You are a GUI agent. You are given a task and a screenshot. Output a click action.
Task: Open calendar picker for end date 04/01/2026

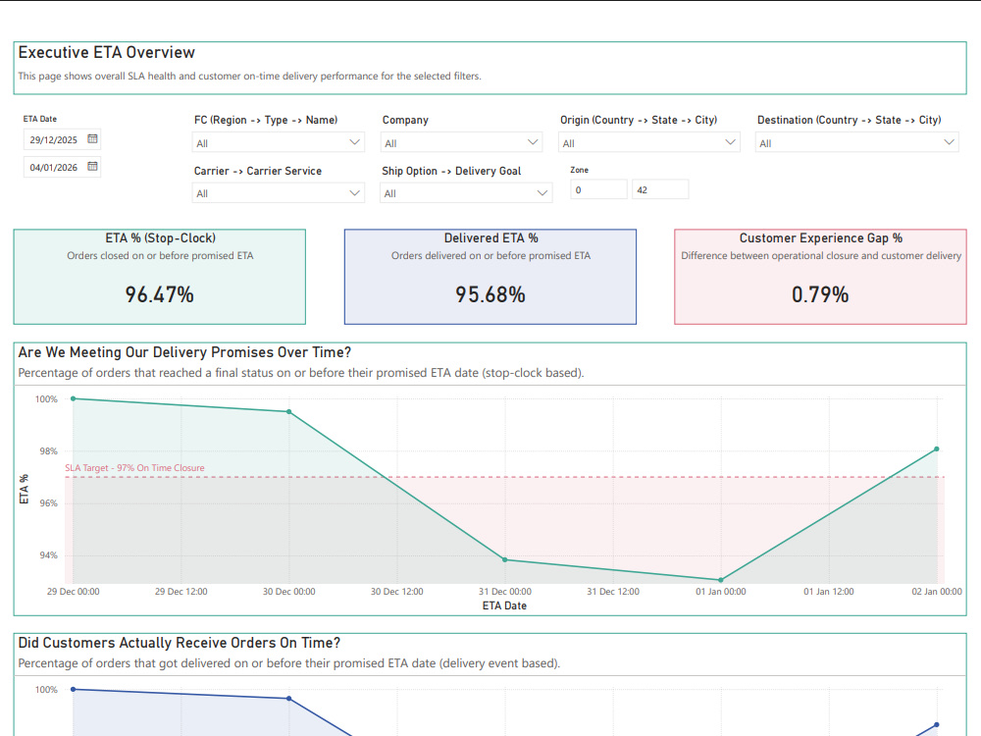pyautogui.click(x=92, y=167)
